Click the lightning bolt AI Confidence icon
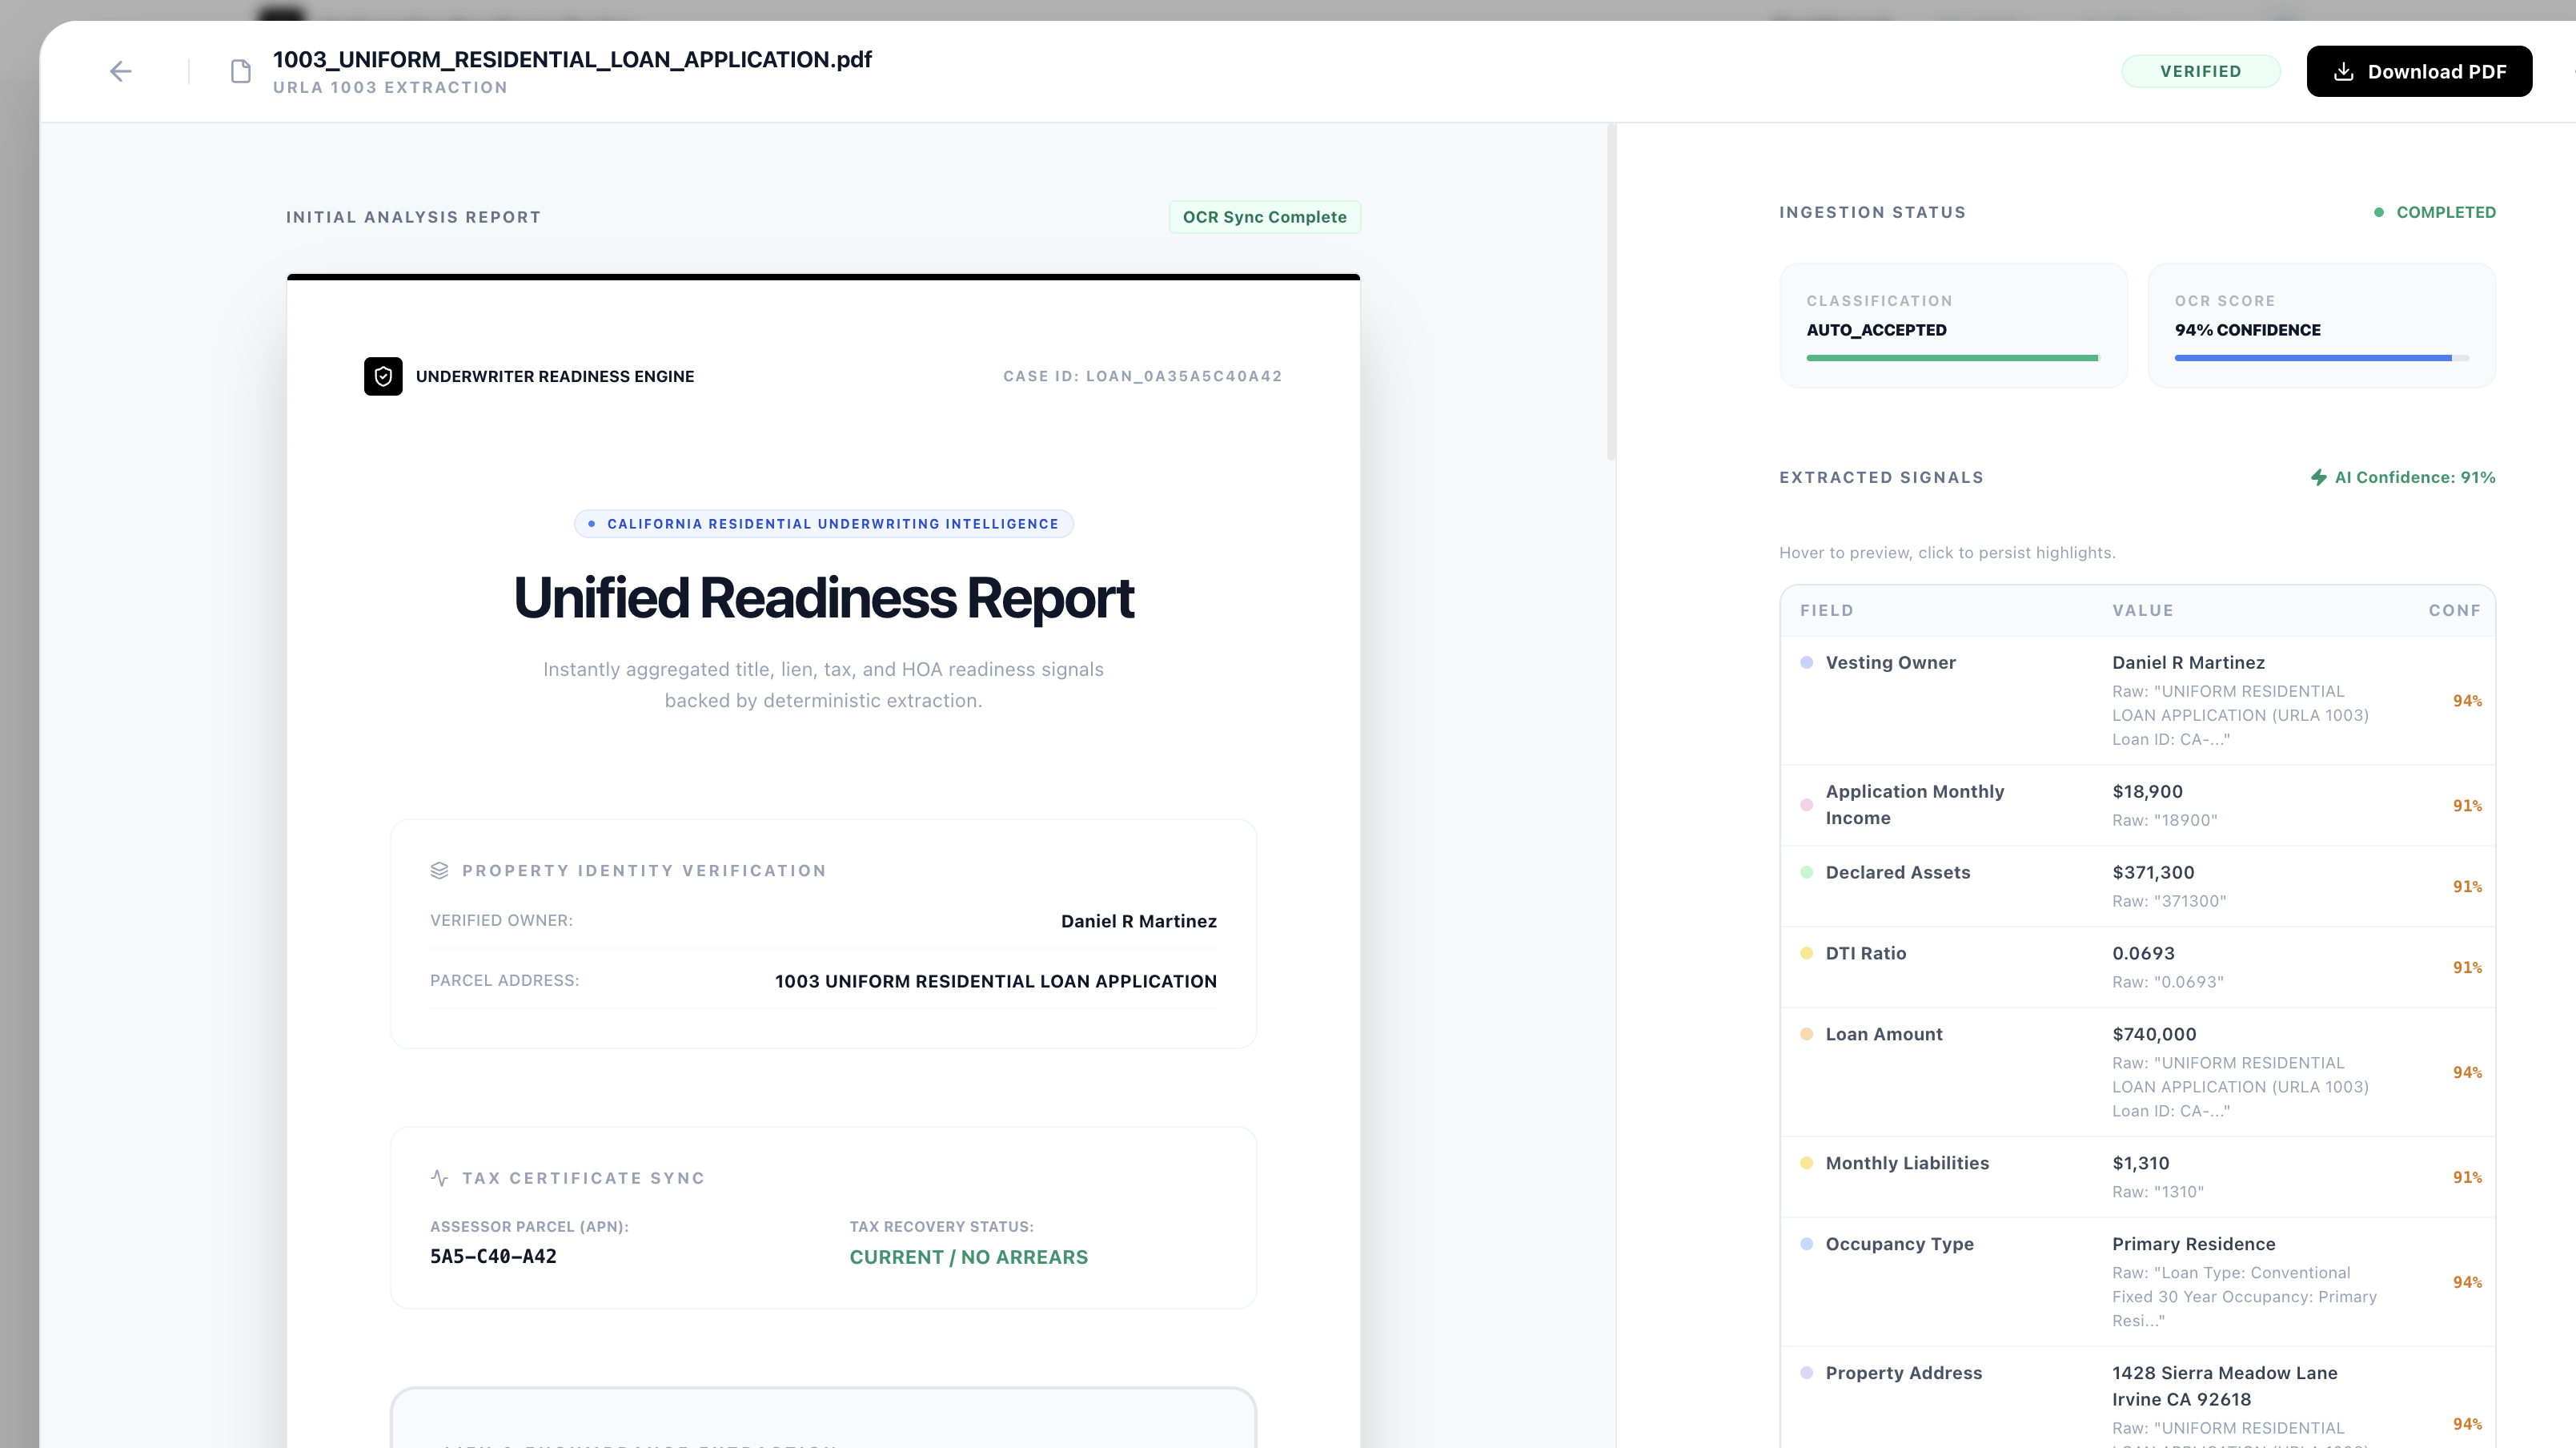Screen dimensions: 2576x1448 [x=2318, y=477]
